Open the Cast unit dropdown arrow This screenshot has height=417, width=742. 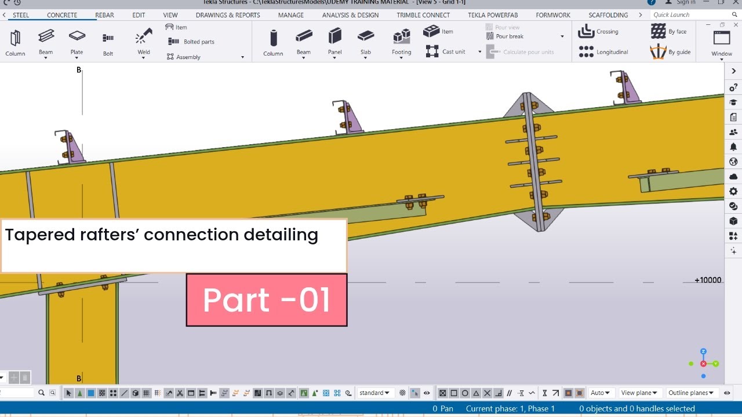[x=480, y=52]
